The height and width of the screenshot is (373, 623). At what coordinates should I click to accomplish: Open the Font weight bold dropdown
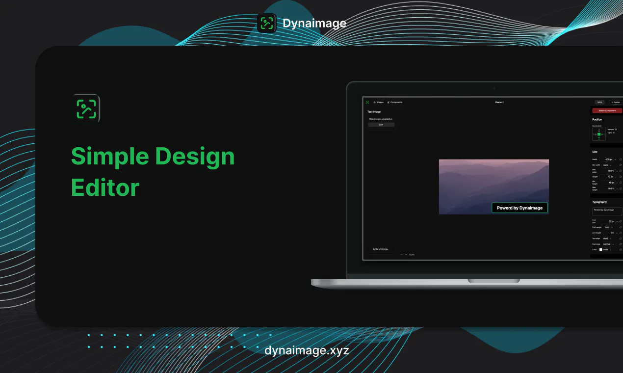click(609, 227)
